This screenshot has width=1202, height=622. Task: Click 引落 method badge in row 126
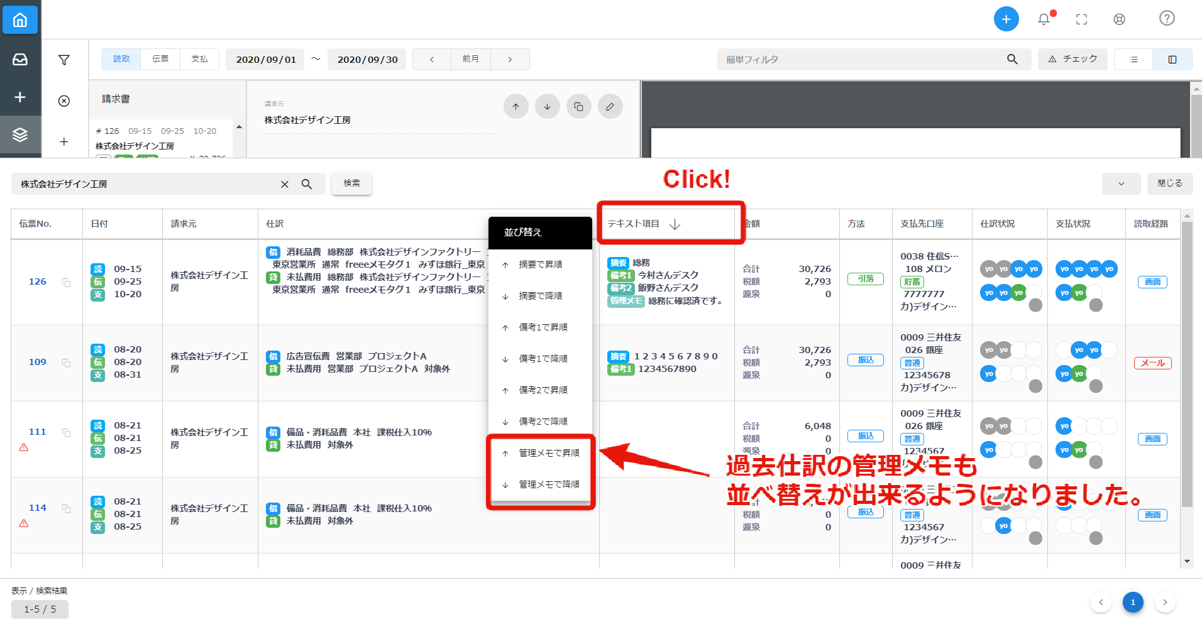[x=866, y=279]
